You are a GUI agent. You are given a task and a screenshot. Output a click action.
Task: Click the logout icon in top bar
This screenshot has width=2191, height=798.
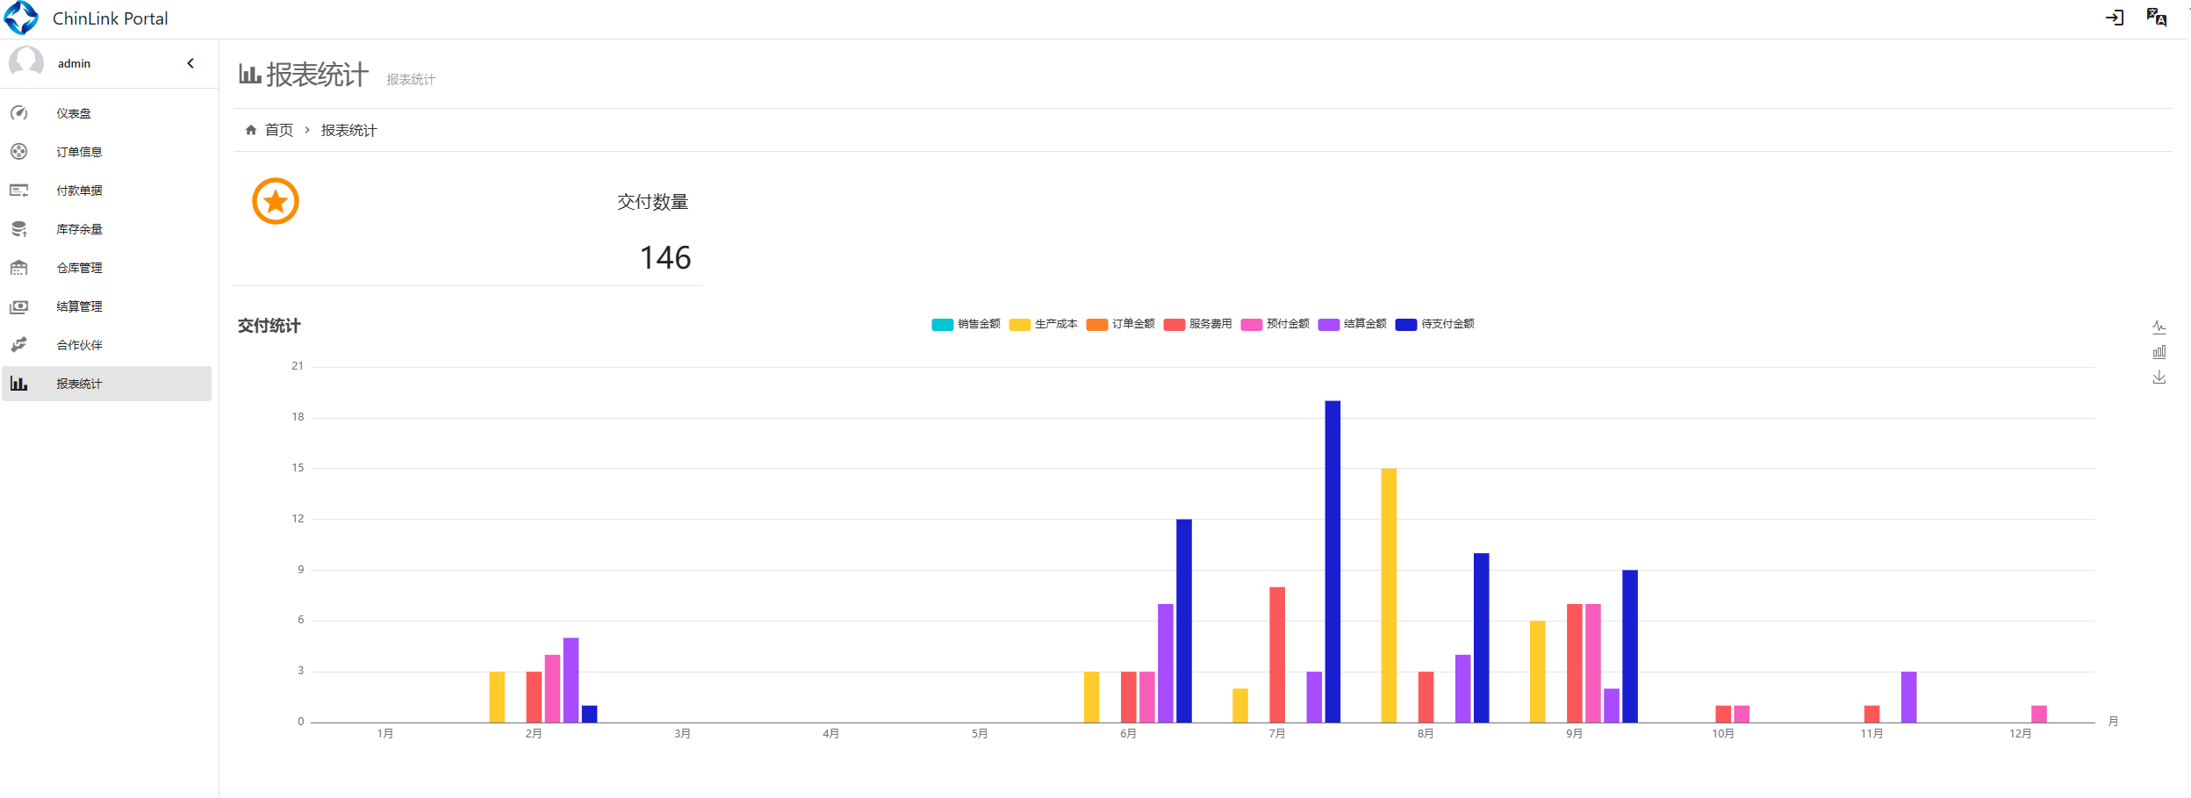tap(2114, 18)
